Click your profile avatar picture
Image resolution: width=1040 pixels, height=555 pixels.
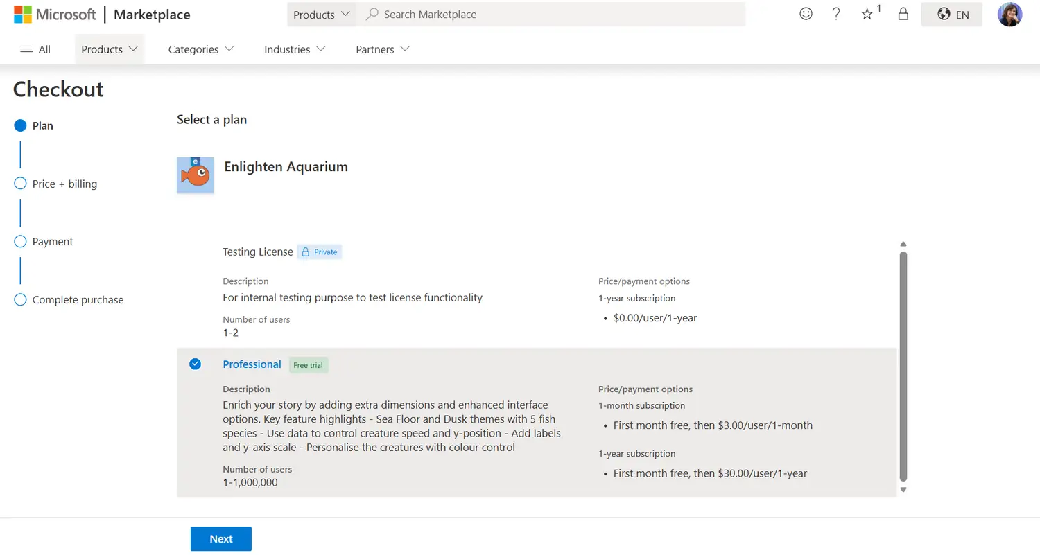pos(1009,14)
